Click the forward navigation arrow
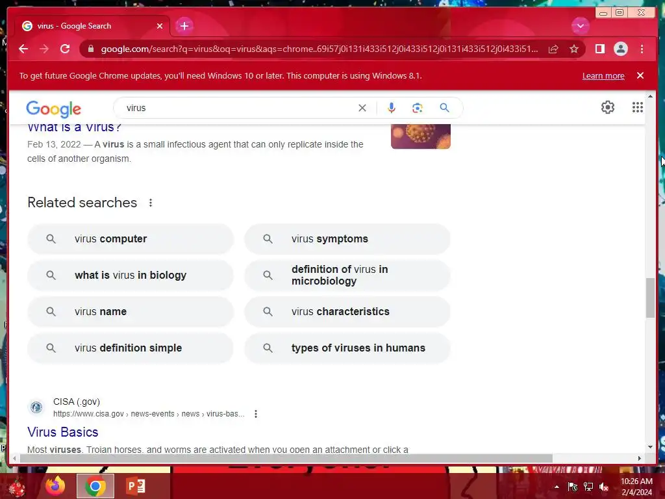Image resolution: width=665 pixels, height=499 pixels. click(x=44, y=49)
